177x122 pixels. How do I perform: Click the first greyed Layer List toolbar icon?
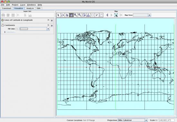(3, 15)
